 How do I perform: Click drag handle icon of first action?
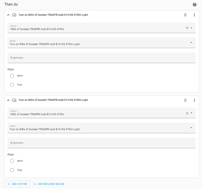pos(185,15)
